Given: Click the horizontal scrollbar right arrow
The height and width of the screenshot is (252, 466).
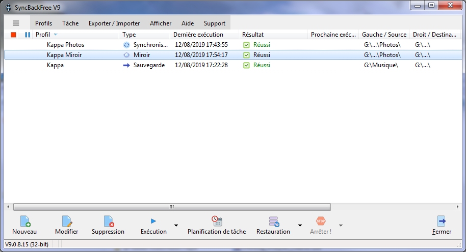Looking at the screenshot, I should [457, 207].
